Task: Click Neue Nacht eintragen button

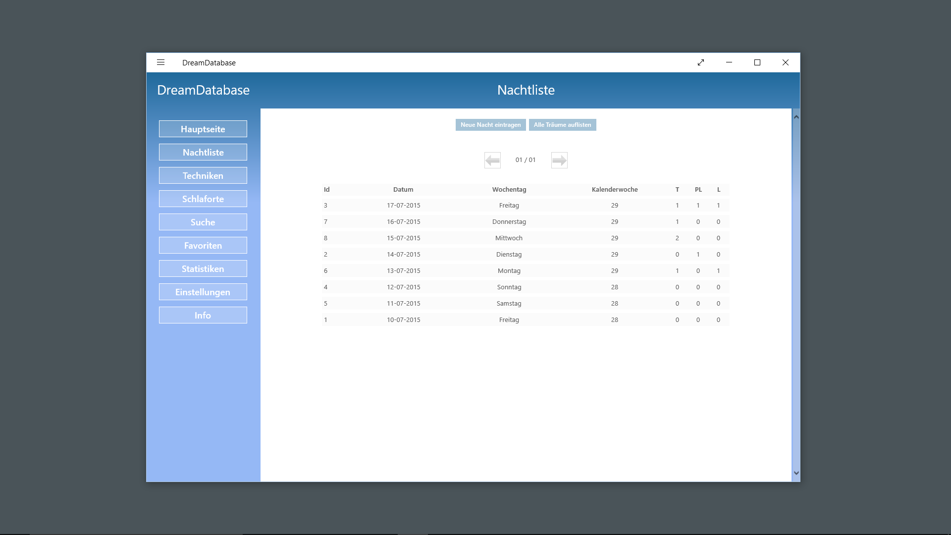Action: coord(490,125)
